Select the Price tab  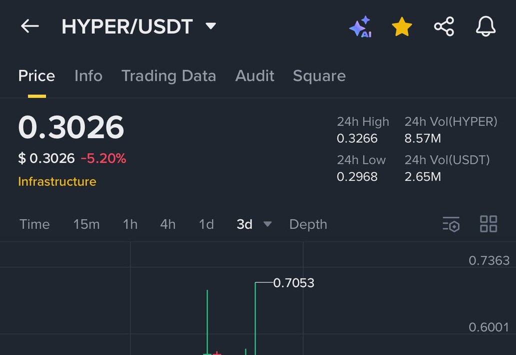point(36,76)
